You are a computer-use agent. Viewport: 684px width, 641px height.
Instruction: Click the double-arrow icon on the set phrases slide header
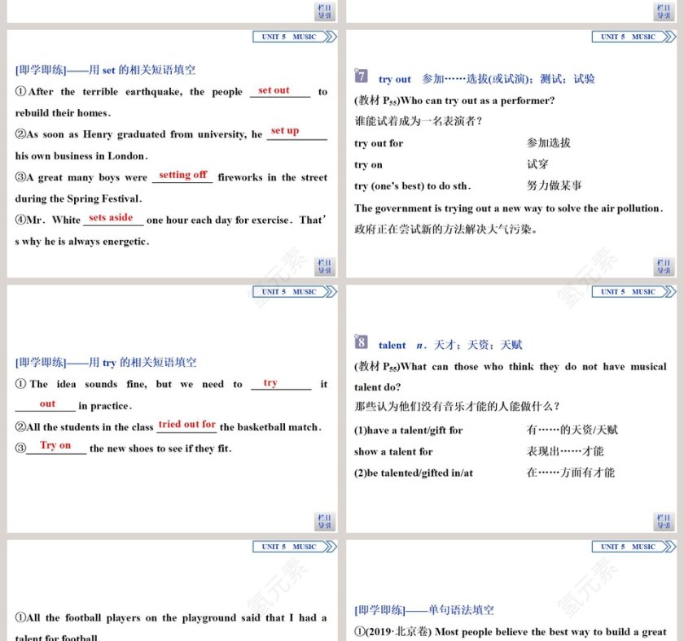pyautogui.click(x=329, y=37)
